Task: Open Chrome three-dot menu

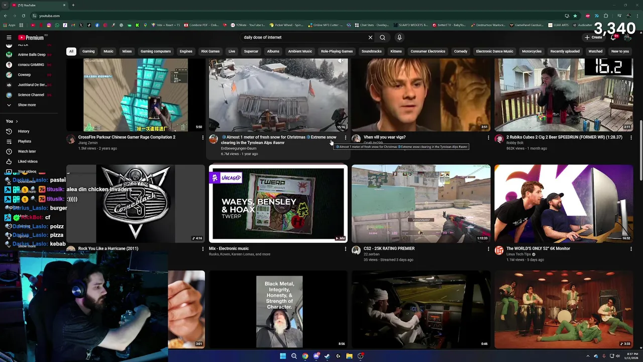Action: point(636,16)
